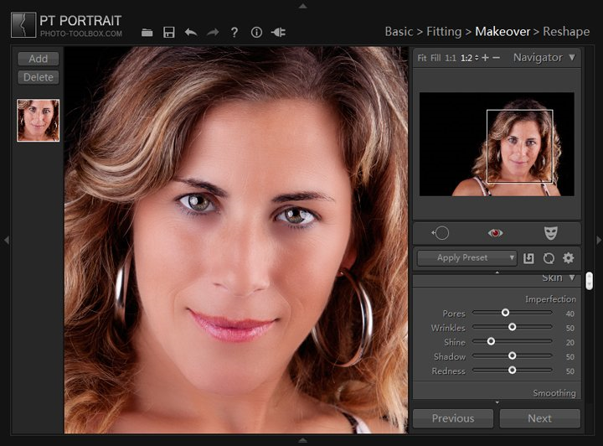Click the Add button
The width and height of the screenshot is (603, 446).
point(38,59)
